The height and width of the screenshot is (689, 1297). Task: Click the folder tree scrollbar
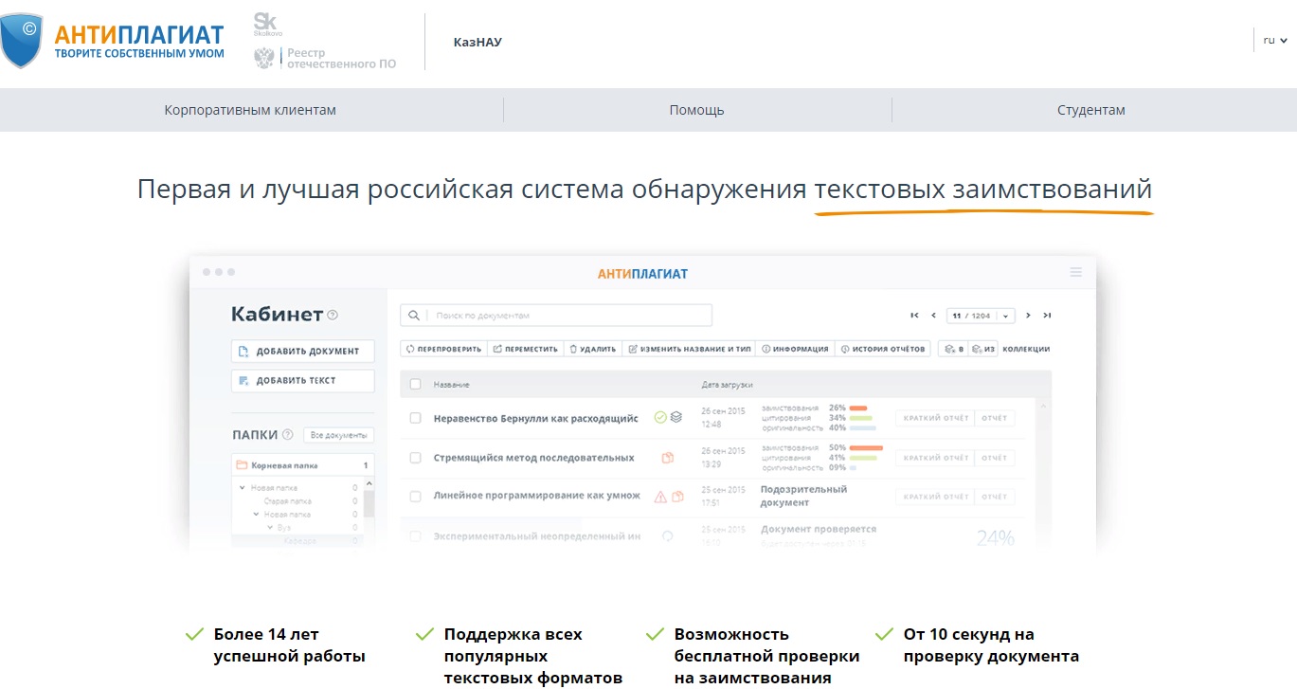[369, 502]
